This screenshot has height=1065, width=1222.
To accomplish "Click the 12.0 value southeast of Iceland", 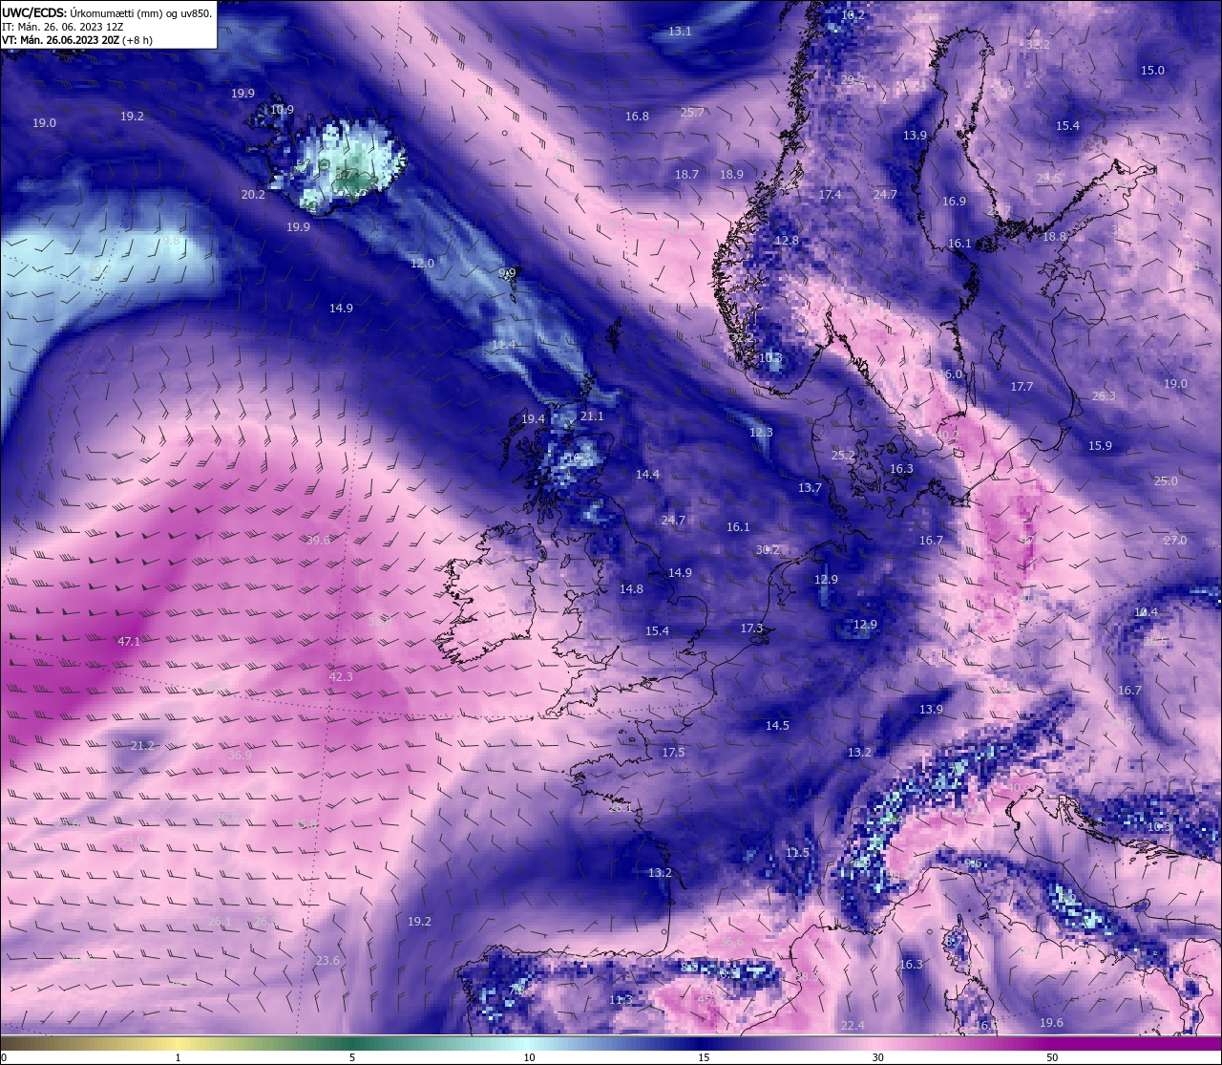I will pyautogui.click(x=422, y=264).
